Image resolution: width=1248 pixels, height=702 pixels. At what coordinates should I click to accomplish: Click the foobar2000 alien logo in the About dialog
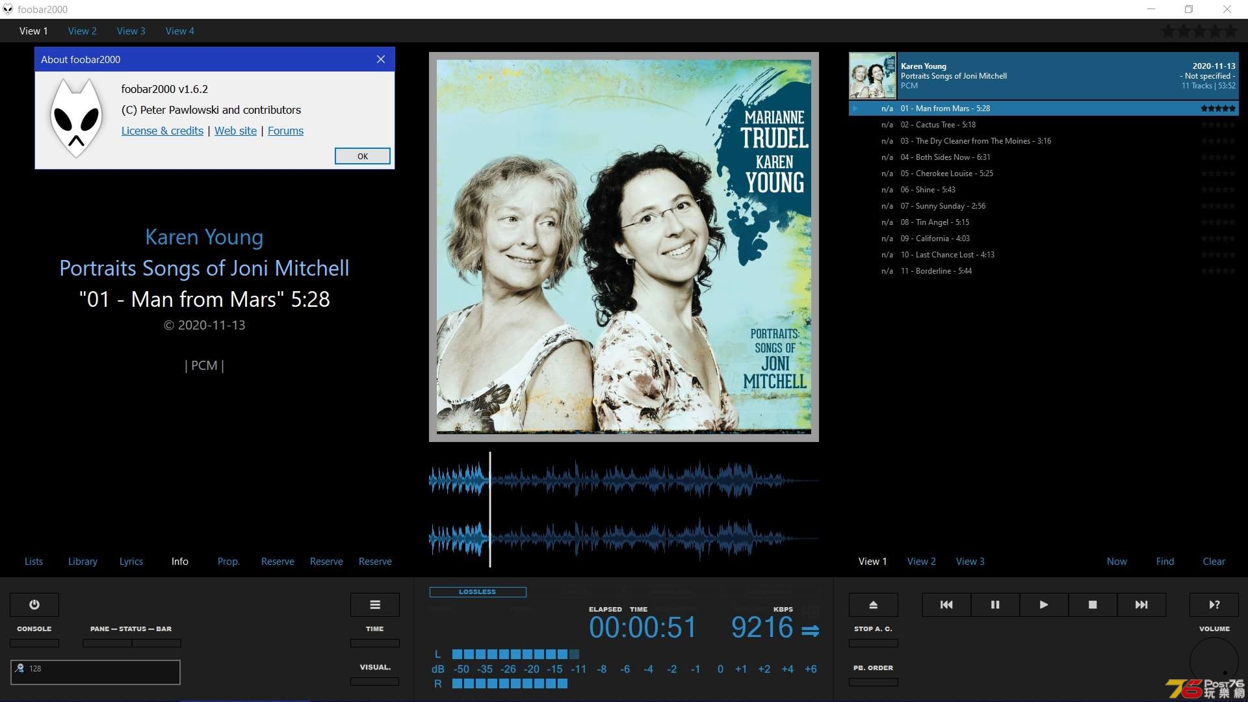[77, 118]
